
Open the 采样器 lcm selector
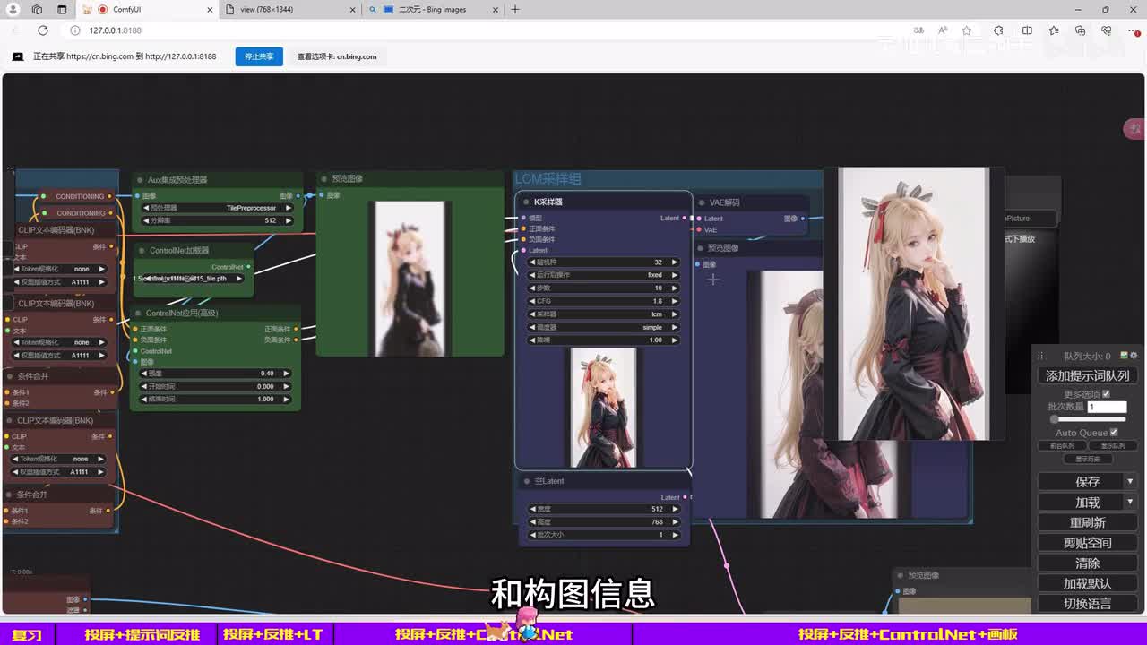pos(605,314)
